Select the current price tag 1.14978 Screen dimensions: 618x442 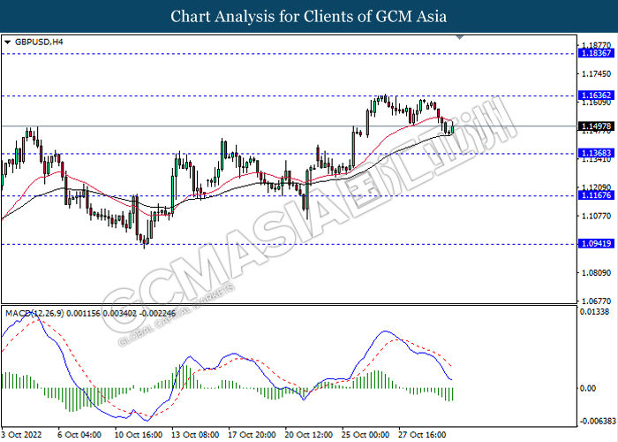[596, 126]
